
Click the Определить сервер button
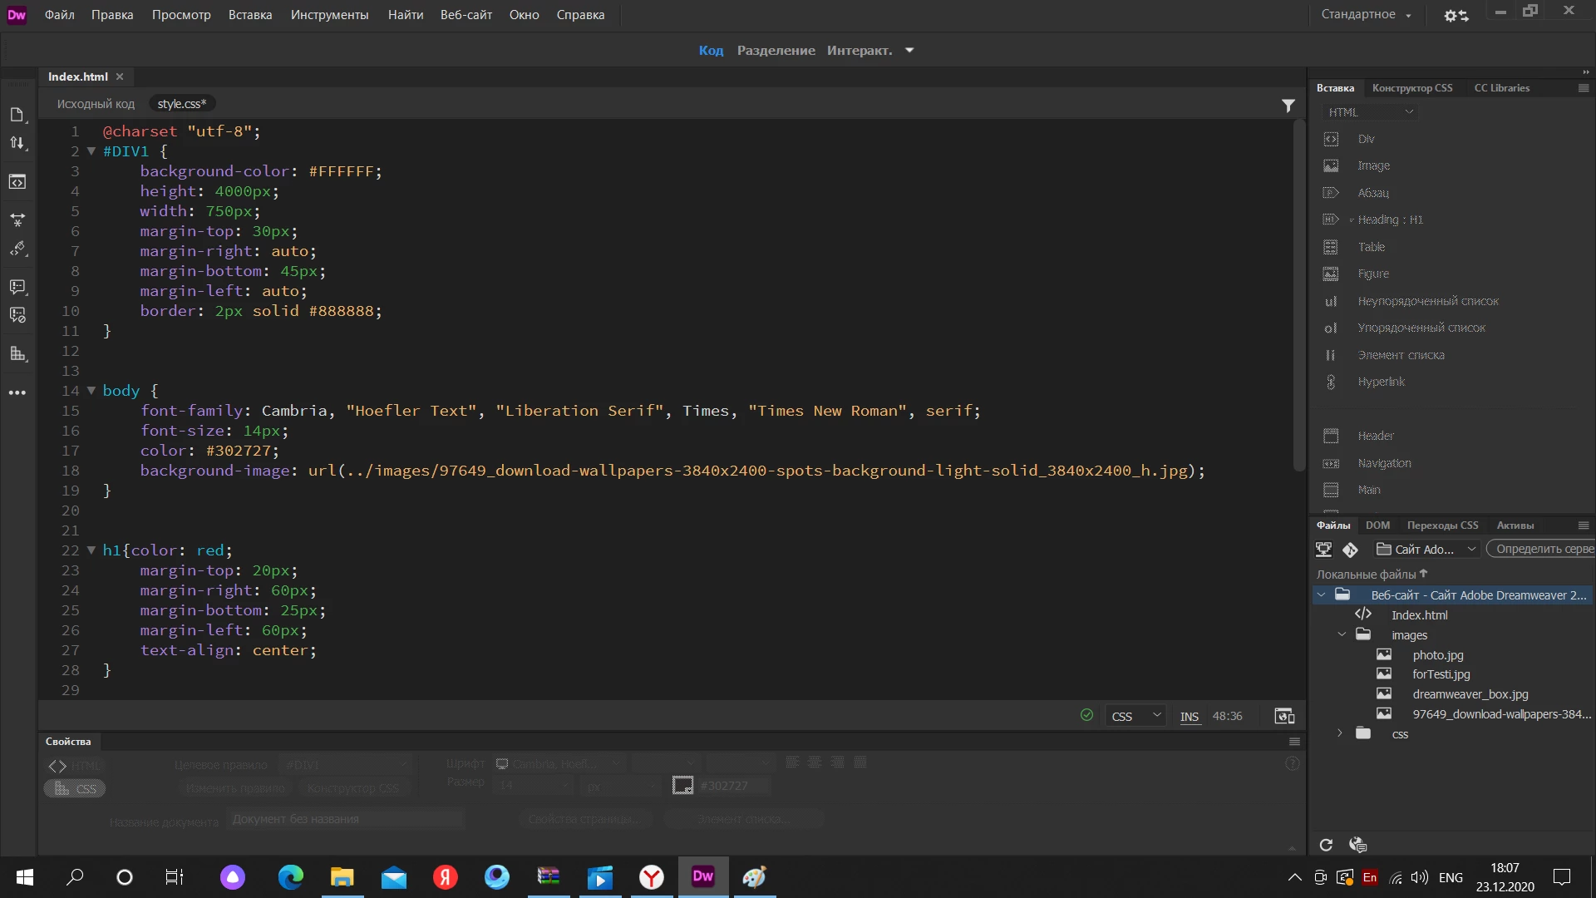1543,549
